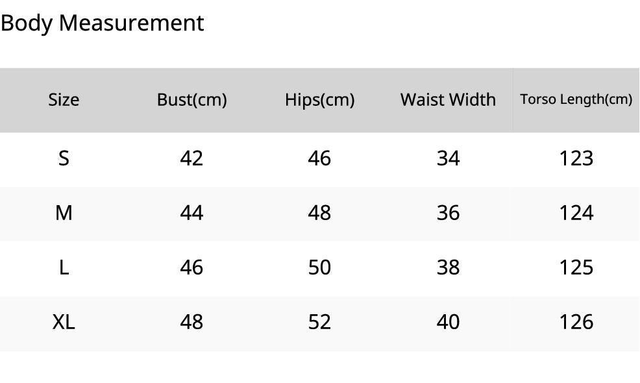Select the Waist Width column header
Screen dimensions: 640x383
pyautogui.click(x=448, y=100)
